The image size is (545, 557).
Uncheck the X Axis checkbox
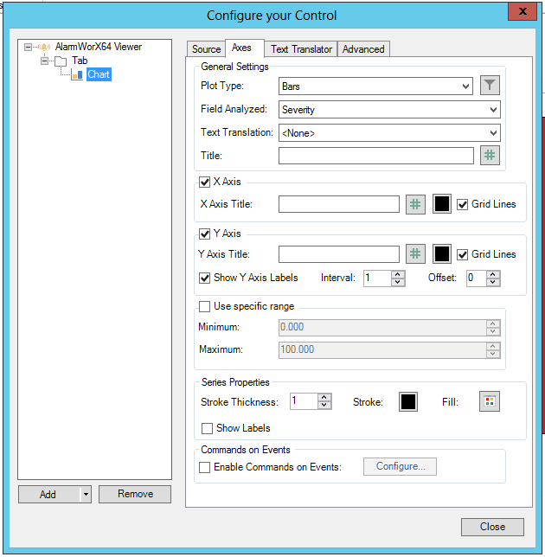pyautogui.click(x=205, y=182)
